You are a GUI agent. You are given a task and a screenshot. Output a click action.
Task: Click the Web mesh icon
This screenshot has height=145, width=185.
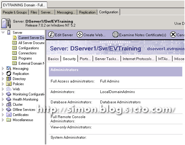(9, 89)
